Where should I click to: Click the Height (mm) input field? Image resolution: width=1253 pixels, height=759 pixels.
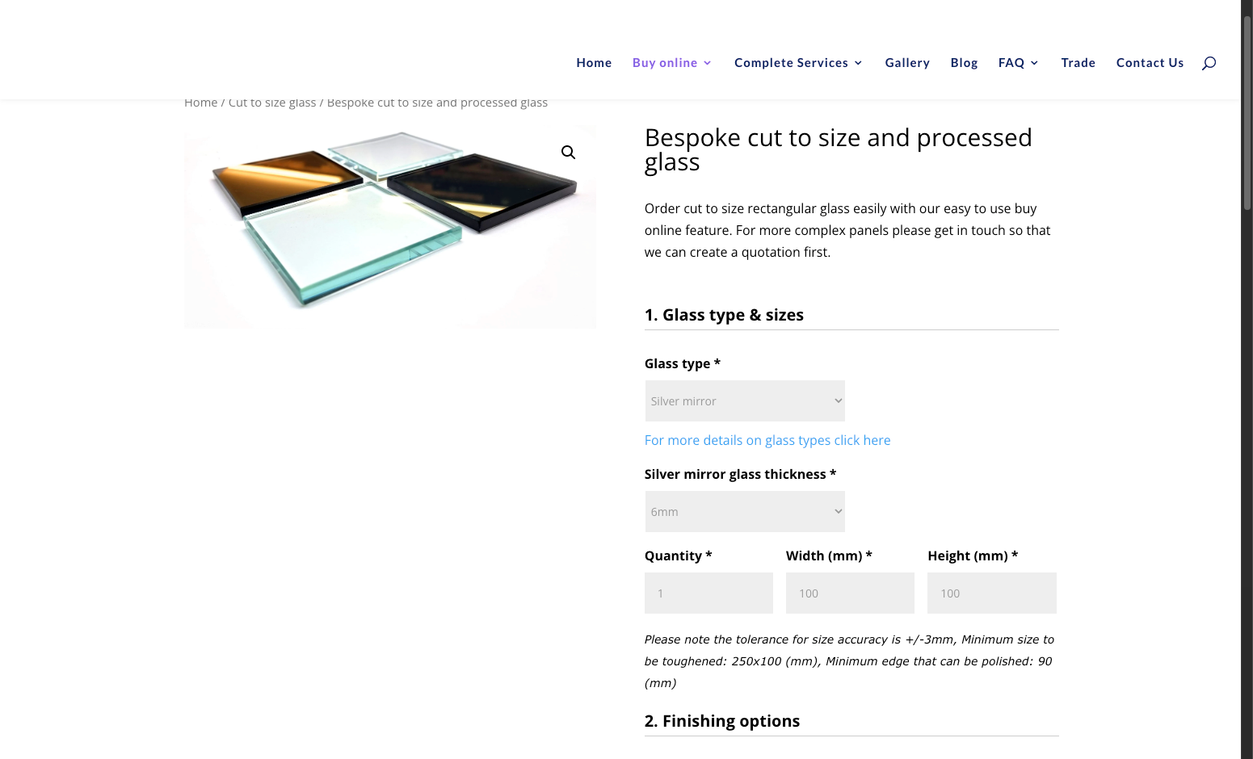[992, 593]
